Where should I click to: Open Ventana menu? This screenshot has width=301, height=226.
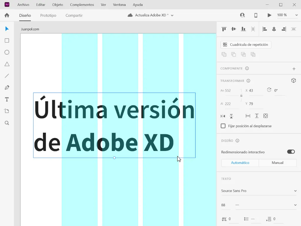(119, 5)
